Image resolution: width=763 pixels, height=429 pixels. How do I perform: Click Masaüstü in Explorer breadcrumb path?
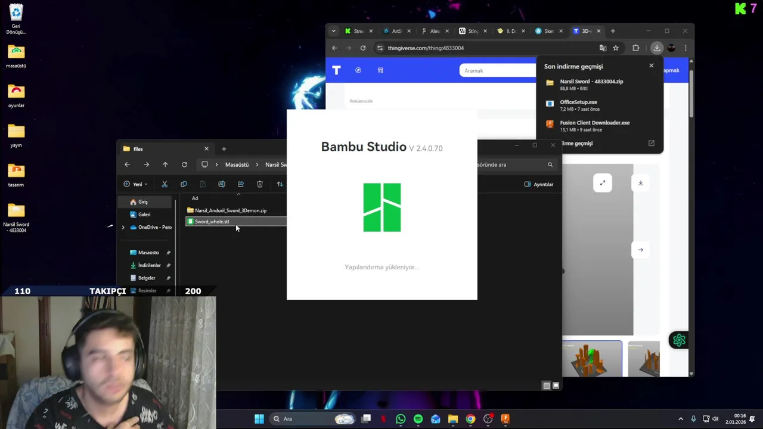237,164
